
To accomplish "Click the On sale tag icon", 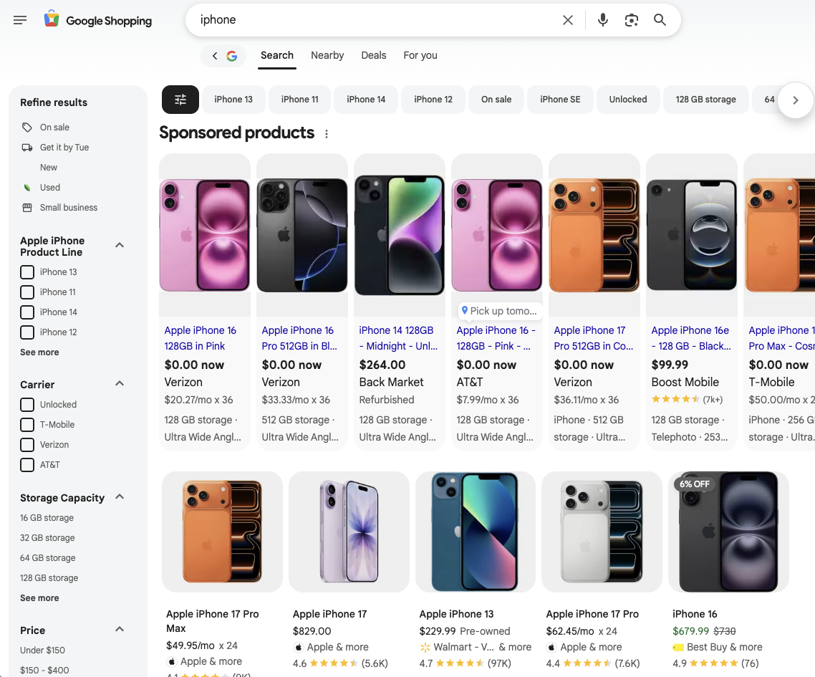I will pyautogui.click(x=27, y=128).
